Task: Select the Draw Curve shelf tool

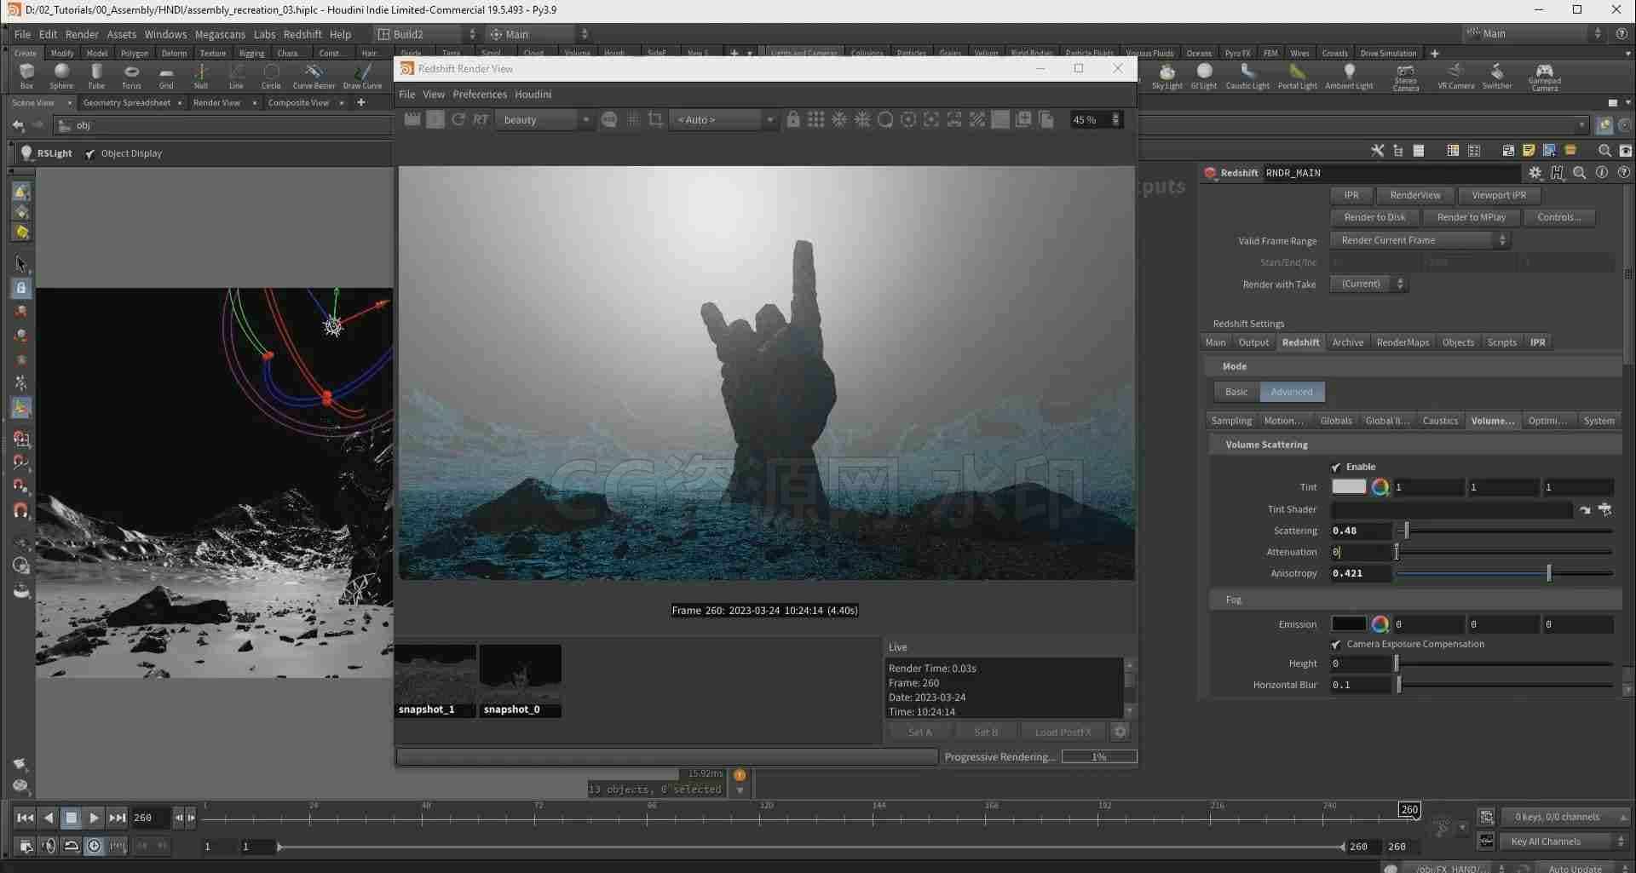Action: pos(362,76)
